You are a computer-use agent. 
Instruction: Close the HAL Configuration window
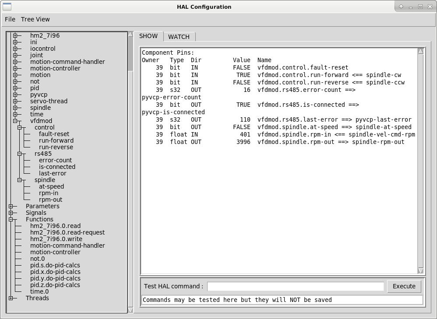pyautogui.click(x=430, y=7)
